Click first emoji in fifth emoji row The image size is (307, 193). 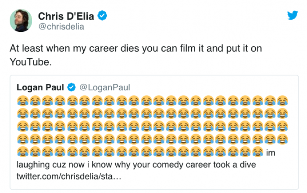(22, 153)
